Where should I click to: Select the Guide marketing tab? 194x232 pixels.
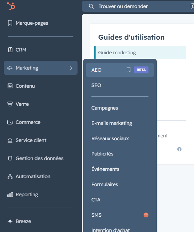point(140,53)
